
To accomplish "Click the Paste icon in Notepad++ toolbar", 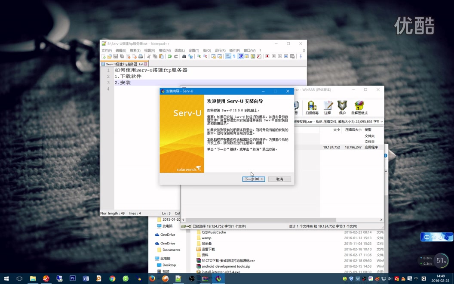I will tap(161, 56).
